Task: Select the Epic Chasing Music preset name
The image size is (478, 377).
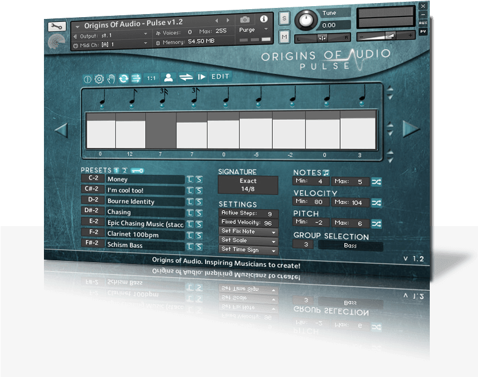Action: coord(145,224)
